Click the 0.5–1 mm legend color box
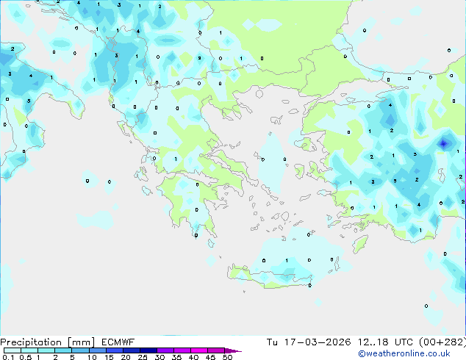466x360 pixels. click(29, 350)
